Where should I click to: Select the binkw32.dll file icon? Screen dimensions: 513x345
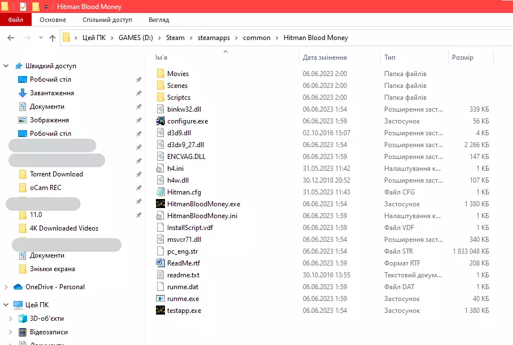pyautogui.click(x=160, y=109)
